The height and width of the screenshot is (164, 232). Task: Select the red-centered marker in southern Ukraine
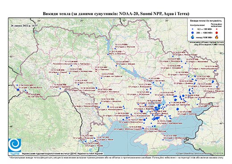(141, 111)
